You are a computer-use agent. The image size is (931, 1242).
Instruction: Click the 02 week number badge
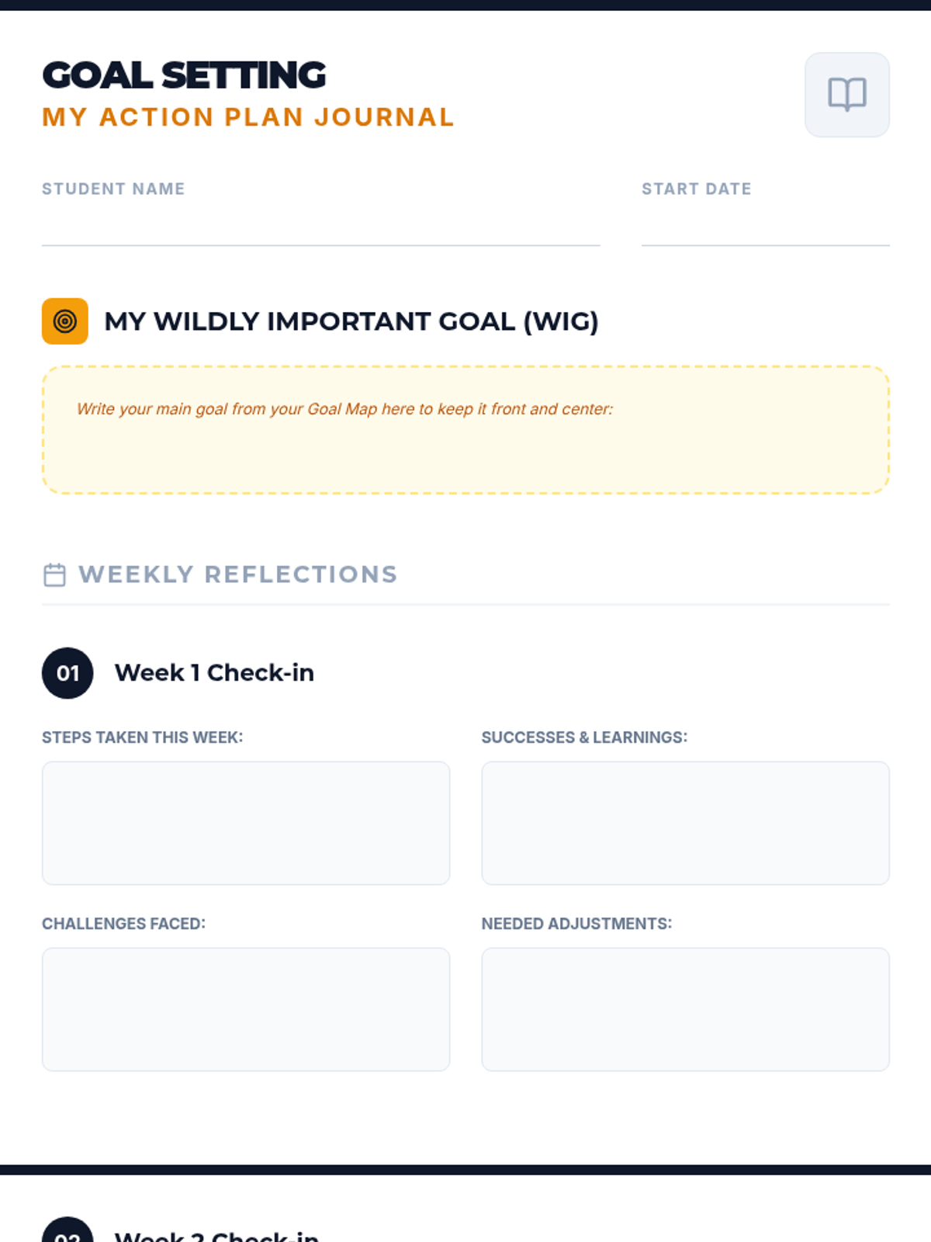click(67, 1233)
